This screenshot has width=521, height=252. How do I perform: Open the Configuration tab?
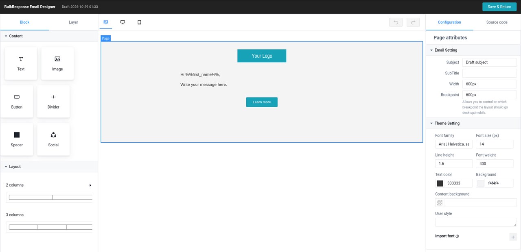tap(449, 22)
